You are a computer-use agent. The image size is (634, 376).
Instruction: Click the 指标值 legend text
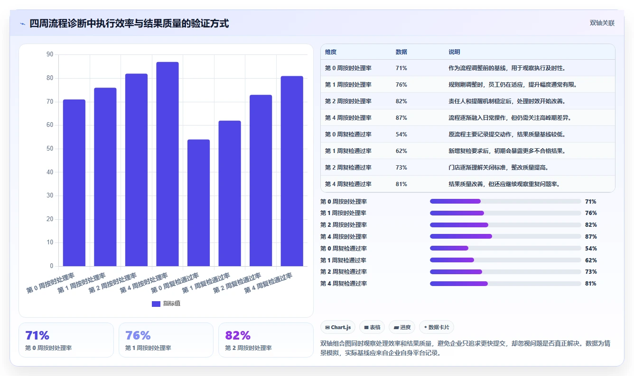(172, 304)
